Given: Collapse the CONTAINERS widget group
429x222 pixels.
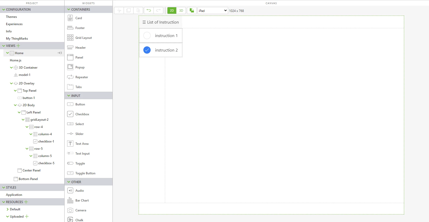Looking at the screenshot, I should pyautogui.click(x=69, y=9).
